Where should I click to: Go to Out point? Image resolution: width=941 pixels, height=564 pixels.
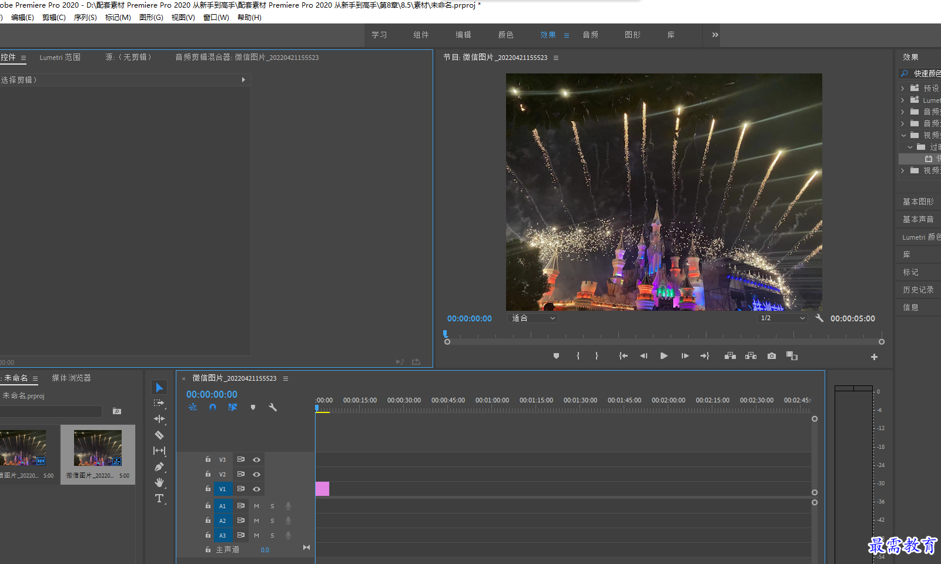point(705,356)
